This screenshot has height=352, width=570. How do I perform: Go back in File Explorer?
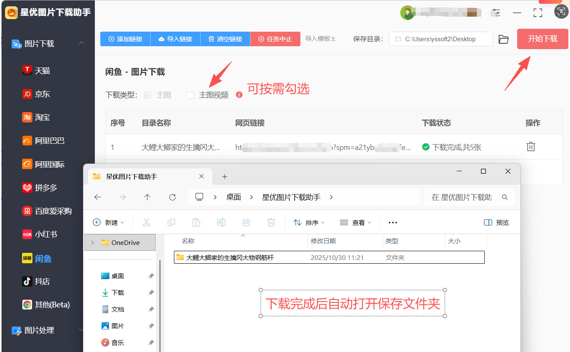pos(98,197)
